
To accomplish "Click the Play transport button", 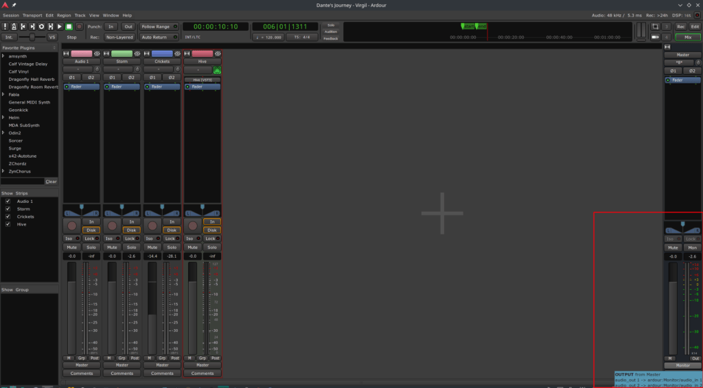I will [x=60, y=26].
